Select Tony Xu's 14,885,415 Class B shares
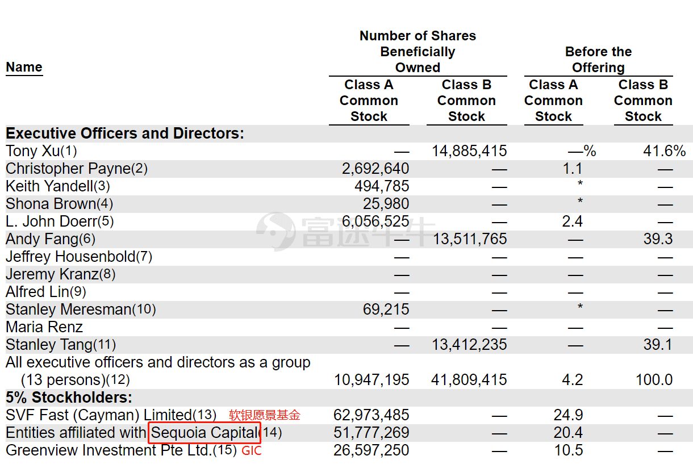 (x=469, y=151)
